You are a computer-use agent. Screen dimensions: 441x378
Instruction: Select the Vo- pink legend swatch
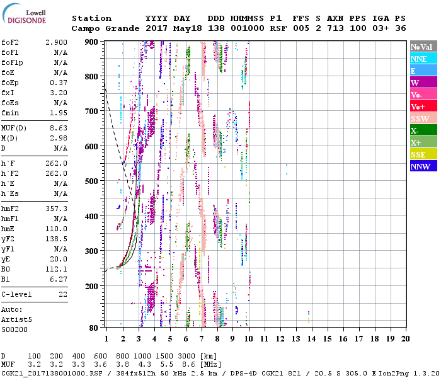[x=421, y=94]
